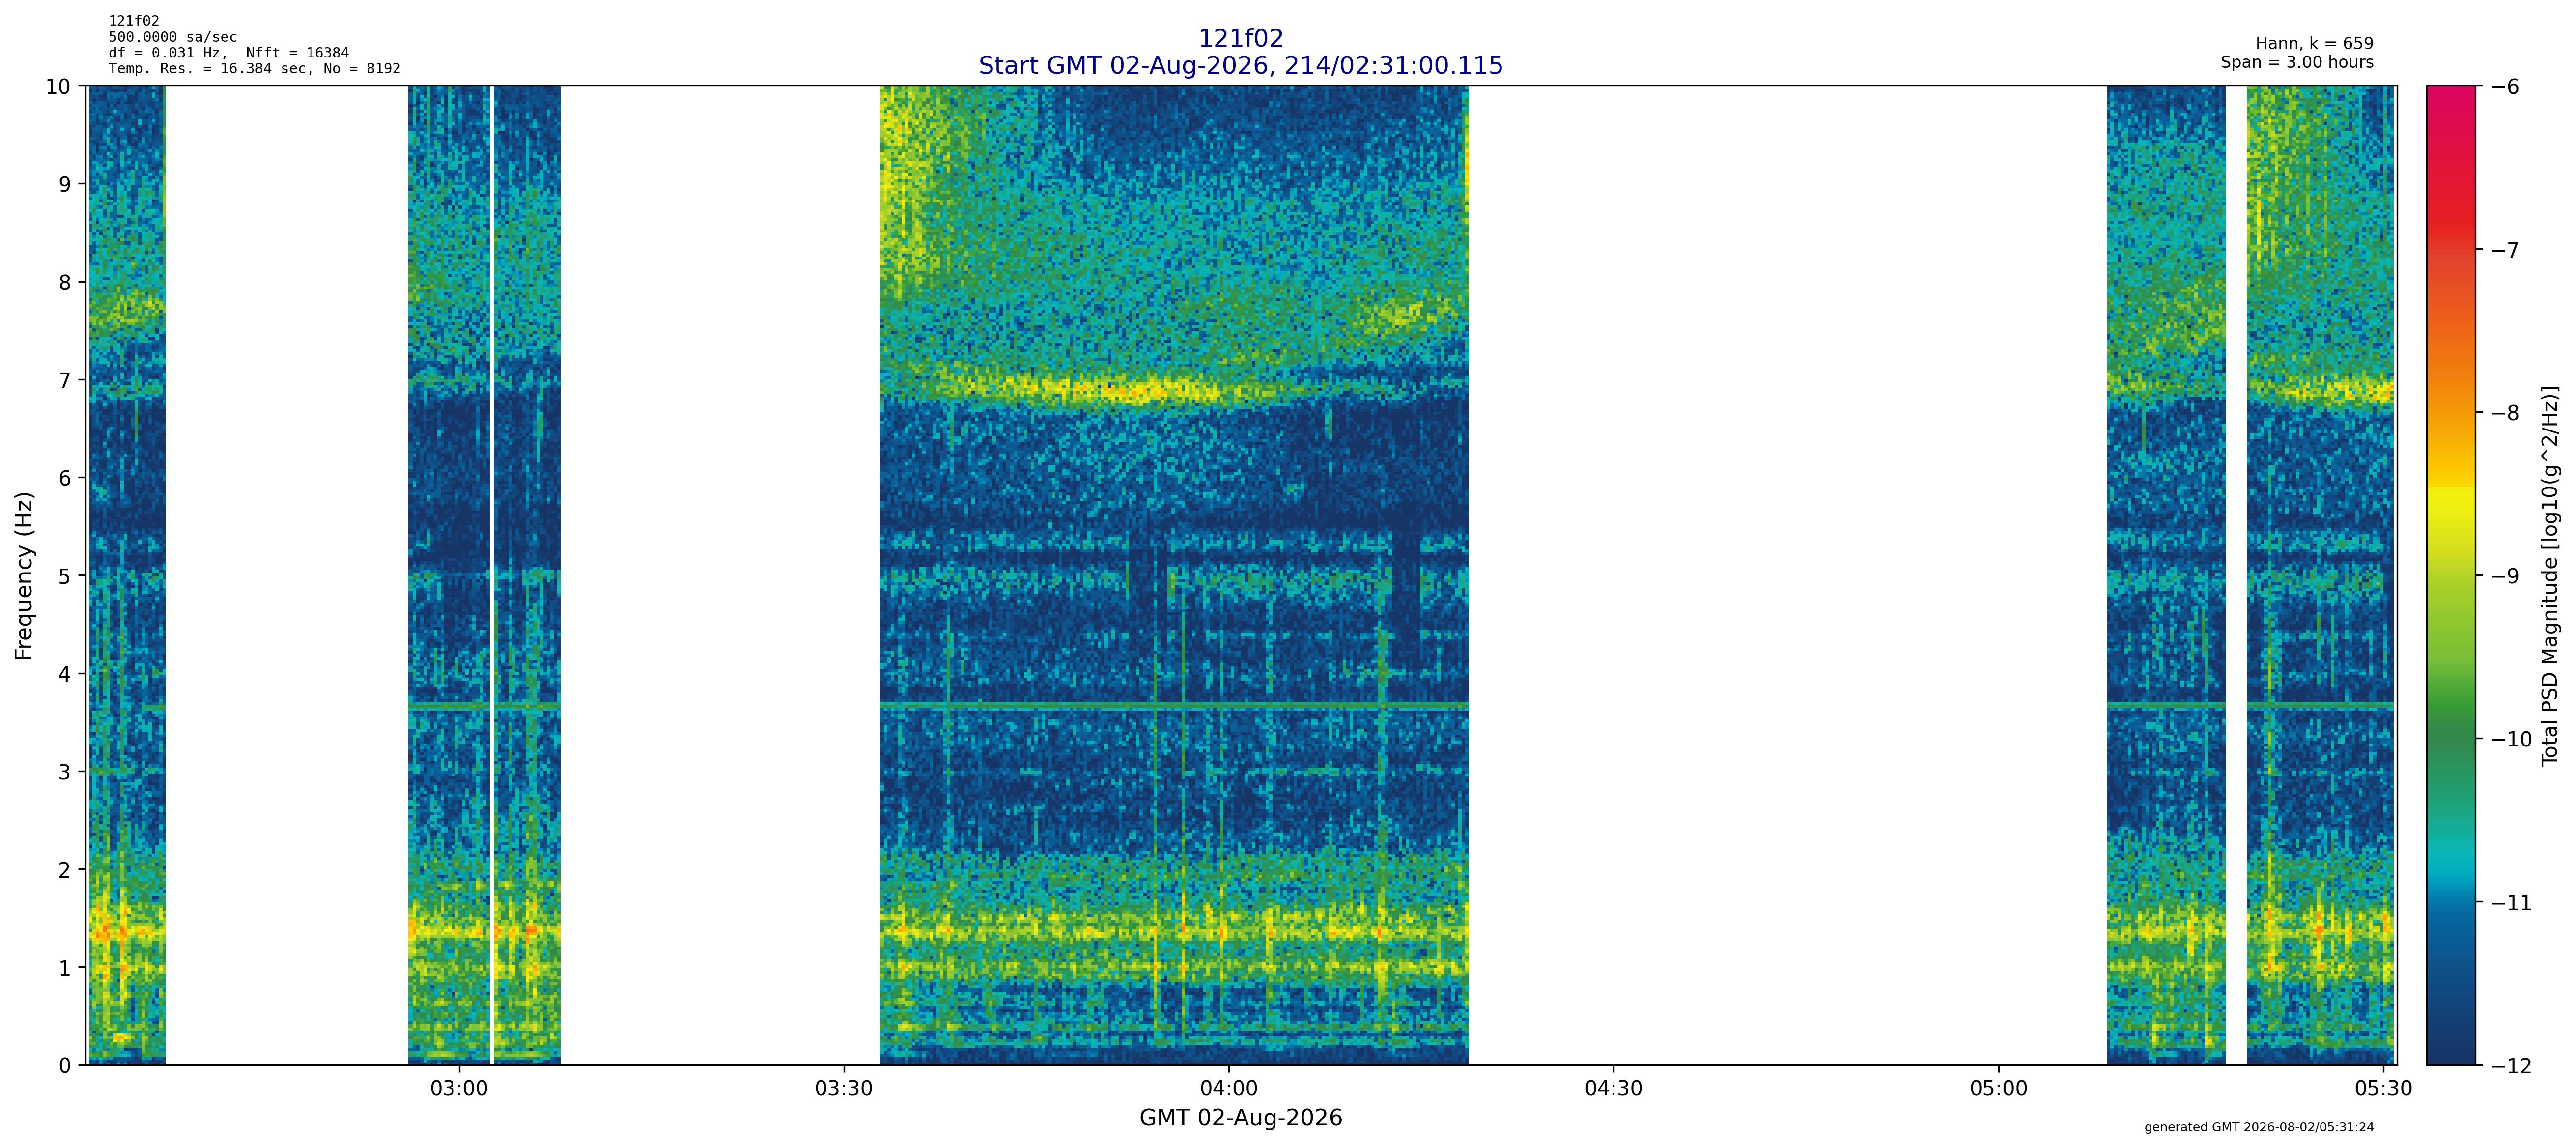
Task: Click the '05:00' time axis tick label
Action: [x=1999, y=1089]
